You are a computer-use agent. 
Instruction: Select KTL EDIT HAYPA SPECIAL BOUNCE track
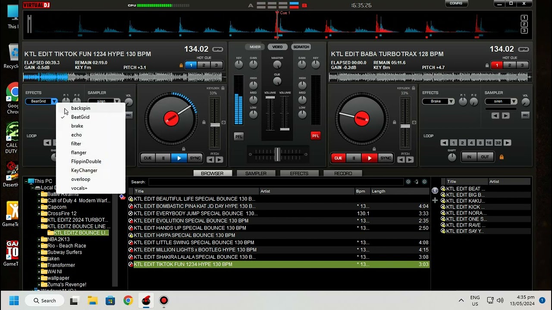pyautogui.click(x=279, y=235)
